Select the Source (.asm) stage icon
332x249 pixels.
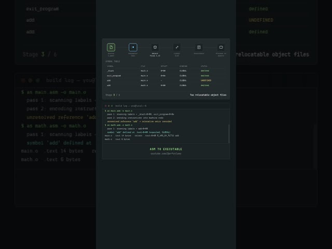111,47
